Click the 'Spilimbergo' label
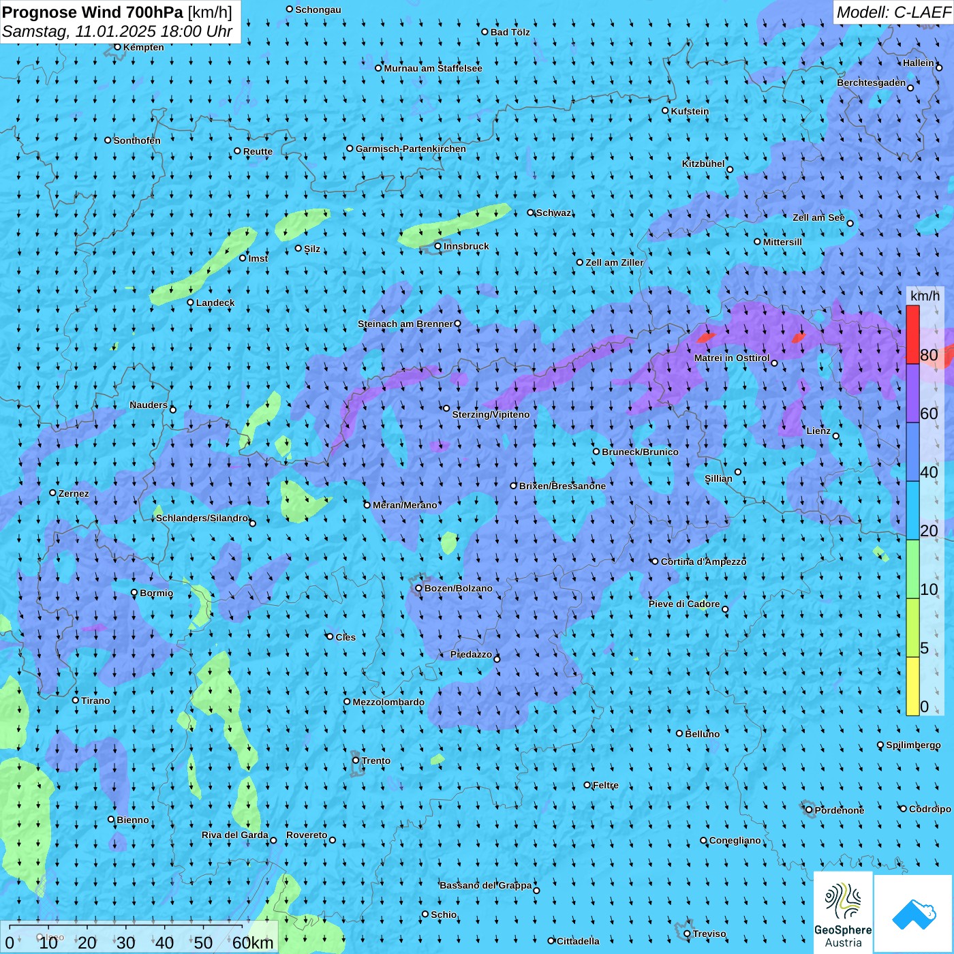This screenshot has height=954, width=954. 913,745
